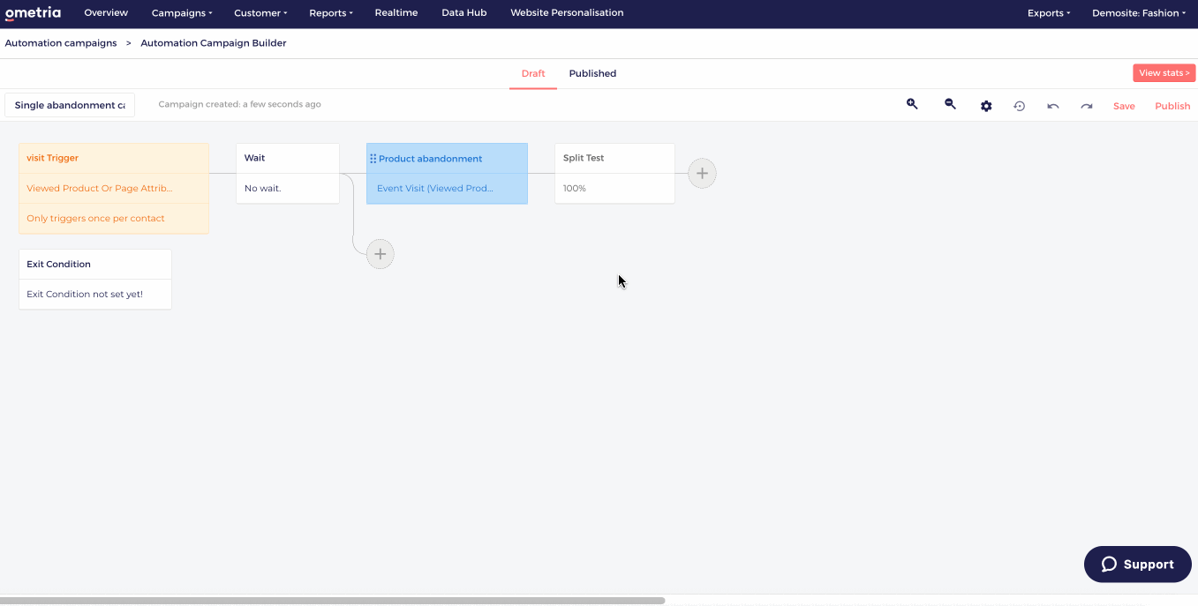
Task: Click the zoom in magnifier icon
Action: click(x=912, y=104)
